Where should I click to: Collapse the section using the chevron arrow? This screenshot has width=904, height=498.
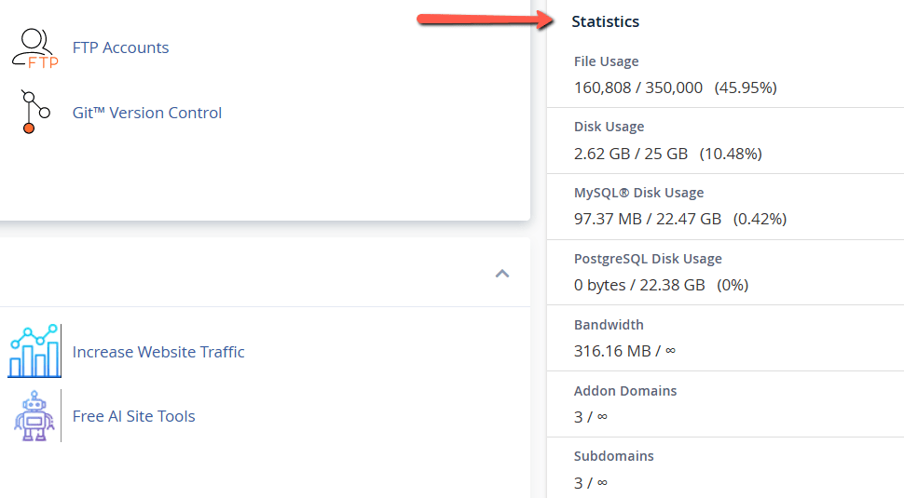click(x=502, y=274)
